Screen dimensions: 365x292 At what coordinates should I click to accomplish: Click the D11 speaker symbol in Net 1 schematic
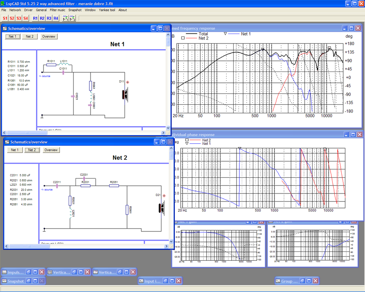125,94
